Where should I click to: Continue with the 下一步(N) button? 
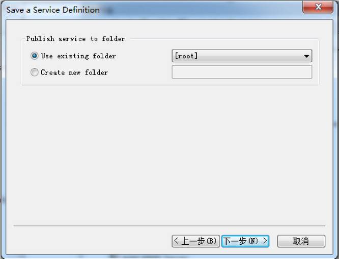[x=245, y=241]
